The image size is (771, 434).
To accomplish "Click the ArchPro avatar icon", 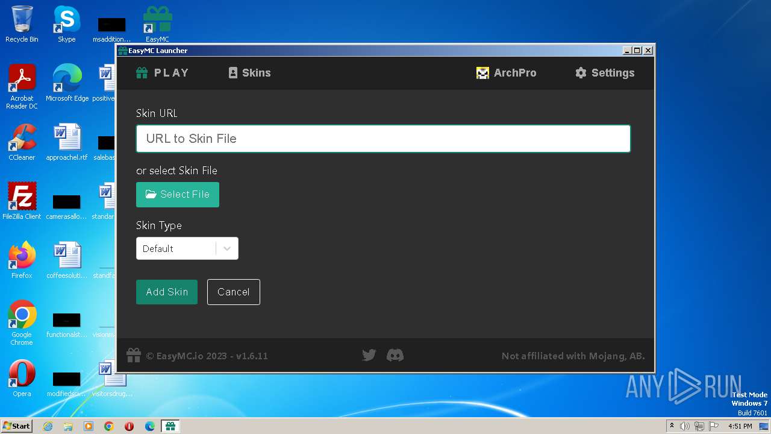I will click(482, 73).
